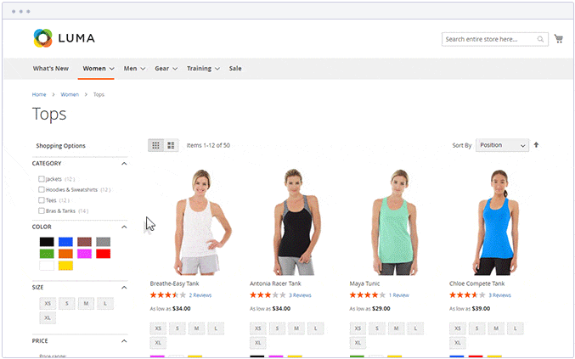Open the Men menu
Viewport: 575px width, 359px height.
tap(134, 69)
